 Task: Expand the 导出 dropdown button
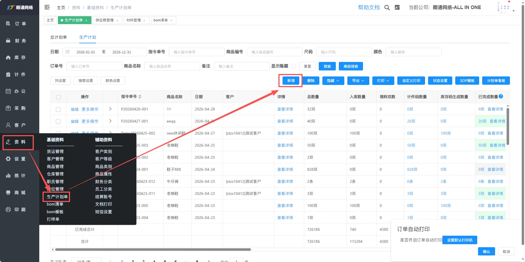(x=358, y=81)
